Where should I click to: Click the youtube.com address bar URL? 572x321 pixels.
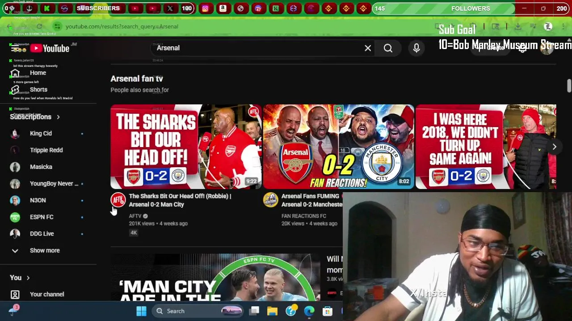[x=122, y=26]
